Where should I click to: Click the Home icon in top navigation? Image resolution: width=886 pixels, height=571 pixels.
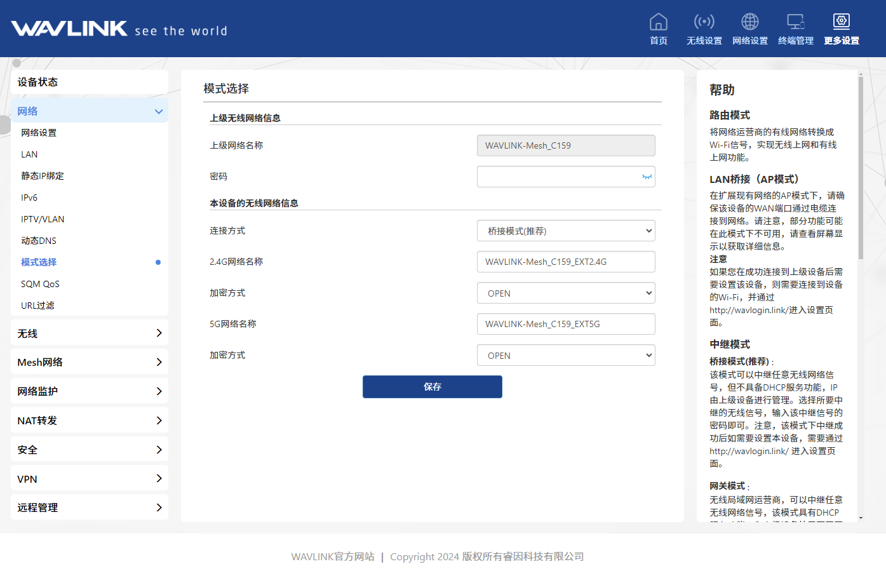[658, 22]
